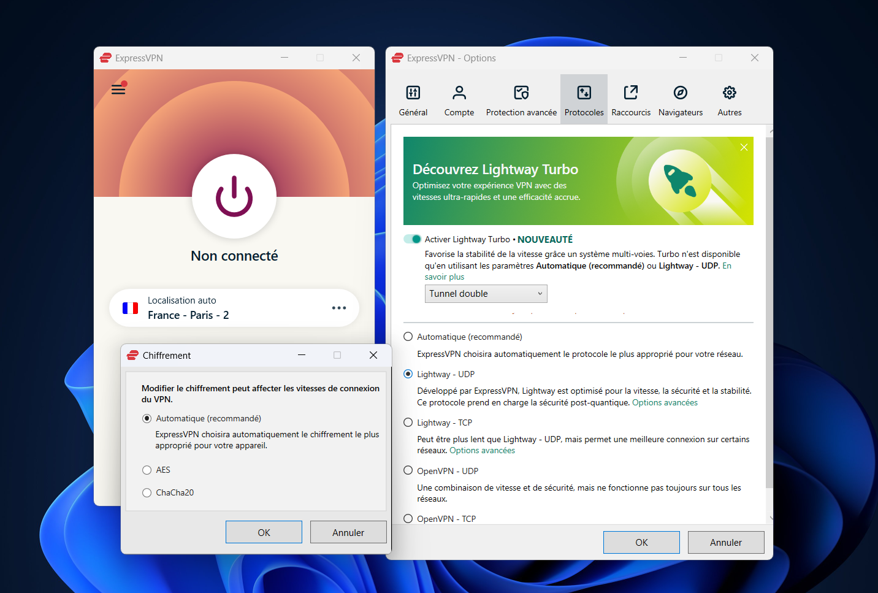Switch to the Protocoles tab

584,99
